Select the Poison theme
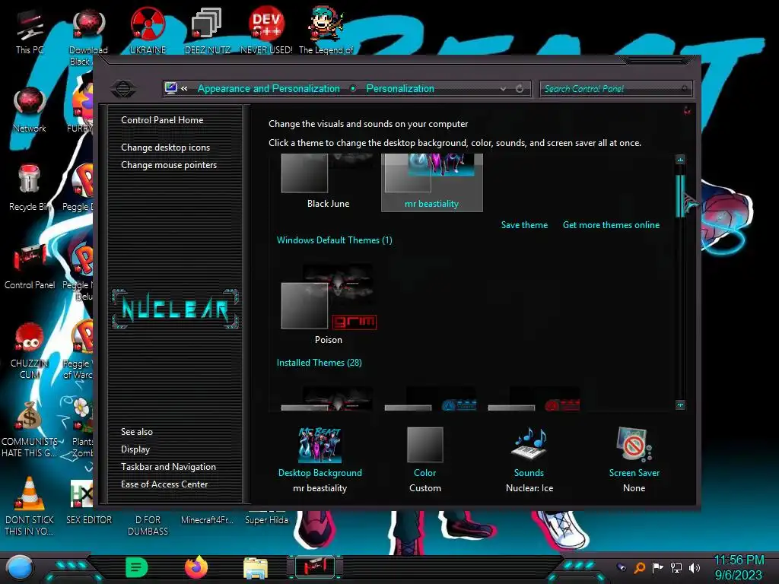Screen dimensions: 779x584 pyautogui.click(x=329, y=304)
